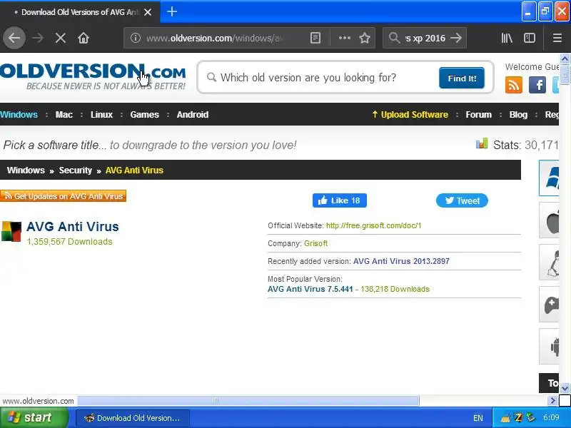Viewport: 571px width, 428px height.
Task: Open a new tab with plus button
Action: (172, 11)
